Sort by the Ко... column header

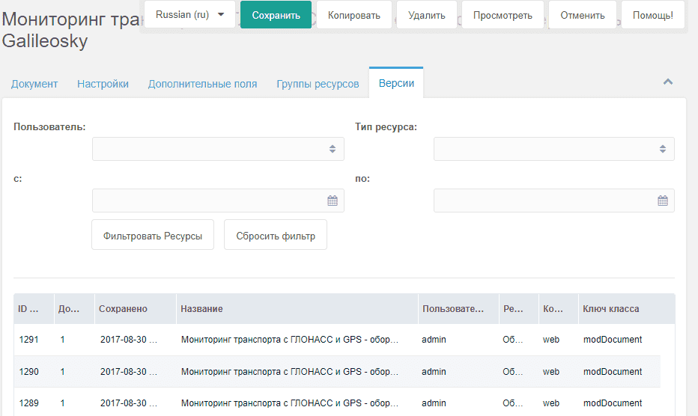[x=558, y=309]
